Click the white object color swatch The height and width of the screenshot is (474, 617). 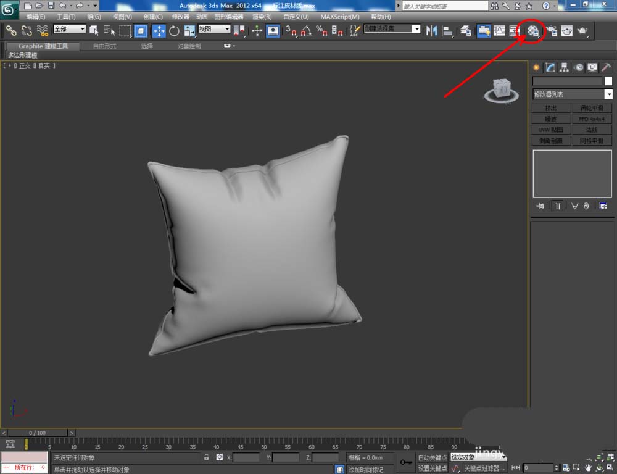[608, 81]
